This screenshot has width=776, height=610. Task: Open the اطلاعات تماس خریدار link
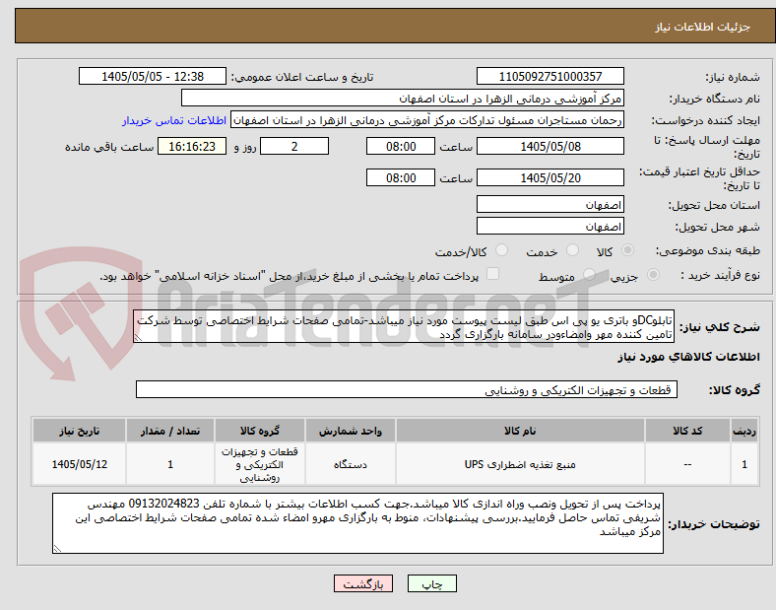click(174, 120)
